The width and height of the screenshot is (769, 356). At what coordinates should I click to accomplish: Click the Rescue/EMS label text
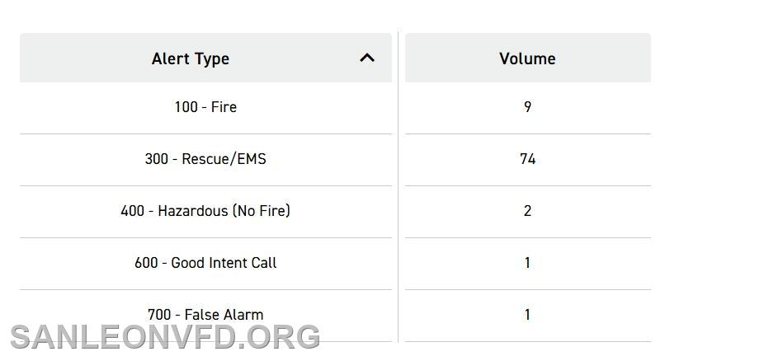click(224, 159)
